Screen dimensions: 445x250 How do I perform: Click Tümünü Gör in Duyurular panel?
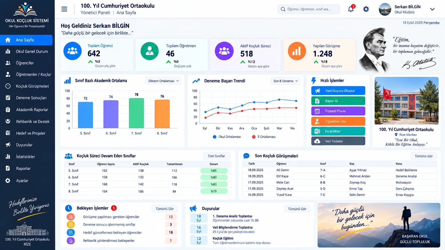[x=297, y=209]
